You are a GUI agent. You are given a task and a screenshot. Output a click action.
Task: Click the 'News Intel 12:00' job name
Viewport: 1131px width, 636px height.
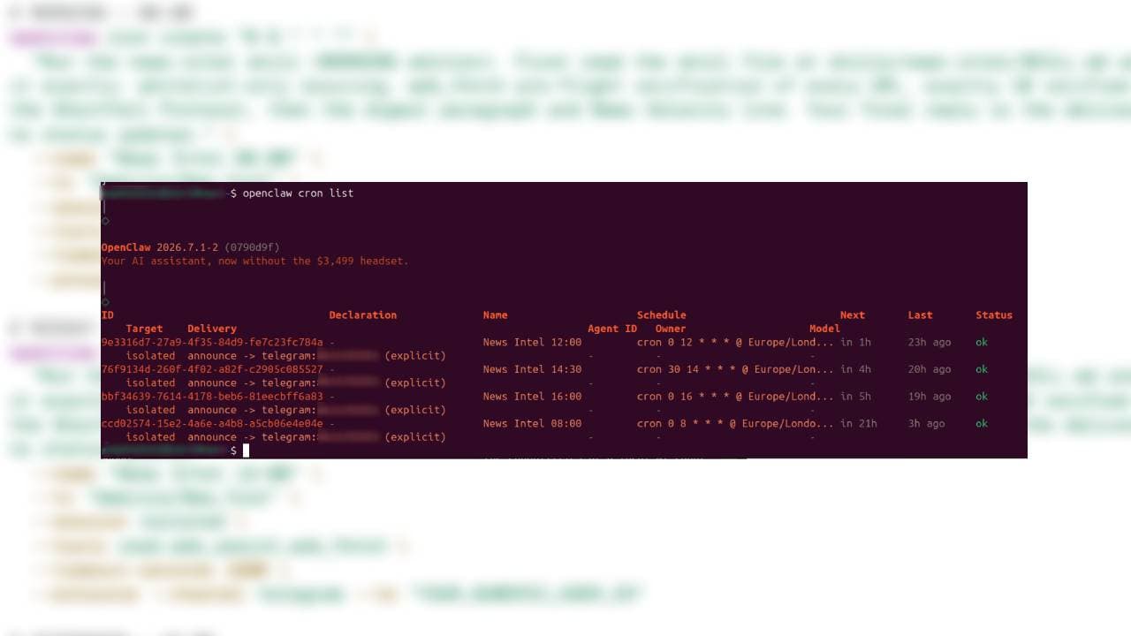533,342
